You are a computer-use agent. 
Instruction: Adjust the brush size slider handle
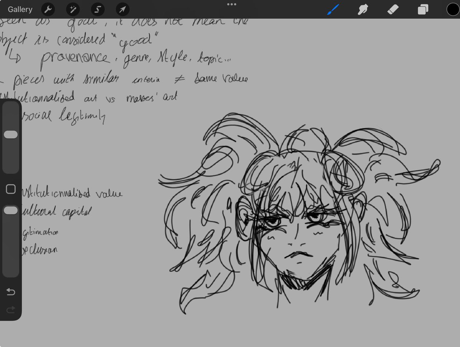(x=11, y=134)
